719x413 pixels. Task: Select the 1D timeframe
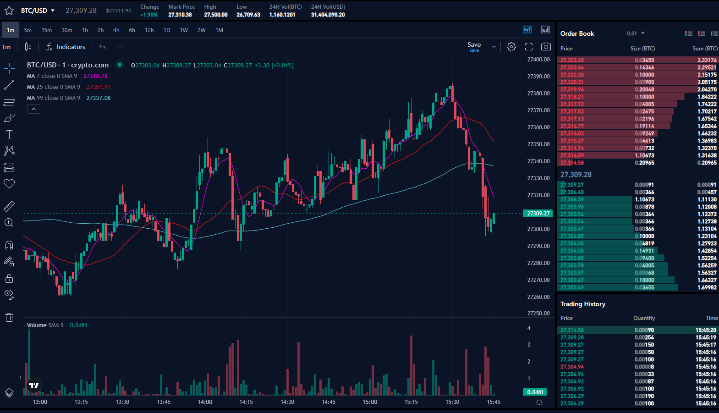(x=167, y=30)
